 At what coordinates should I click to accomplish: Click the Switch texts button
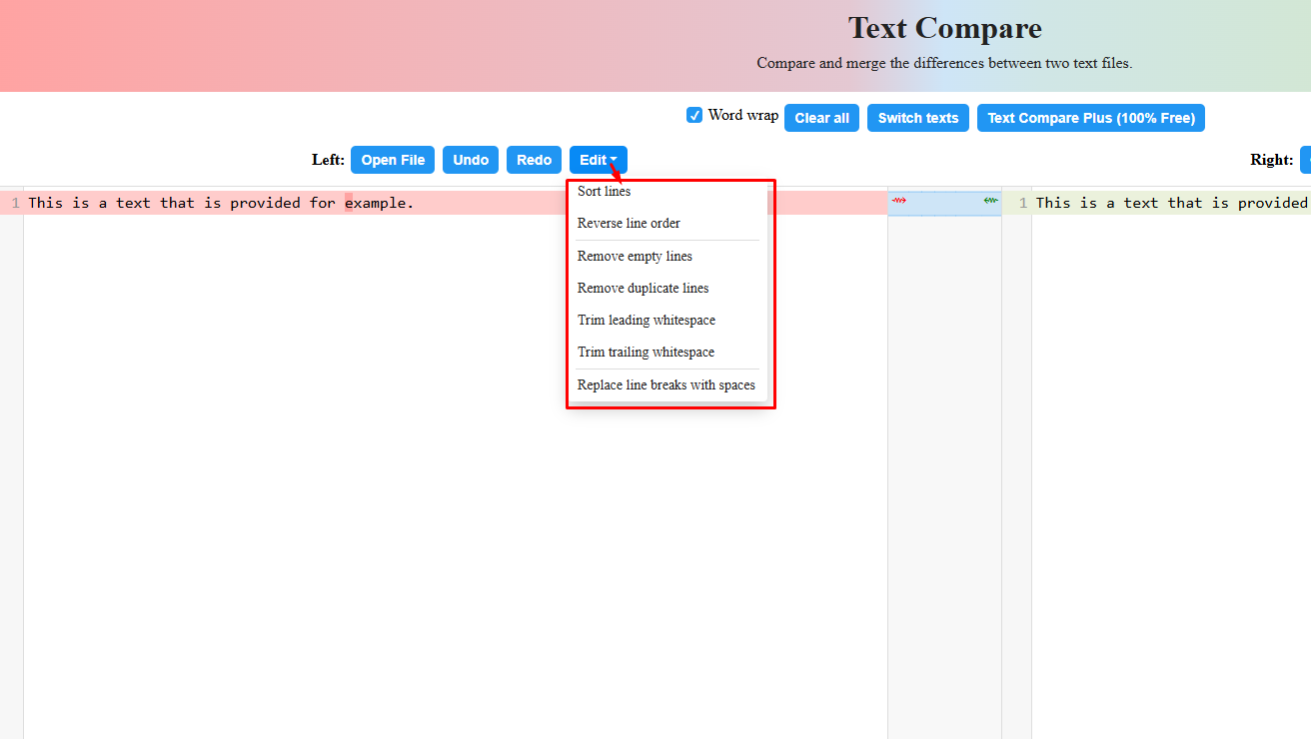[918, 118]
